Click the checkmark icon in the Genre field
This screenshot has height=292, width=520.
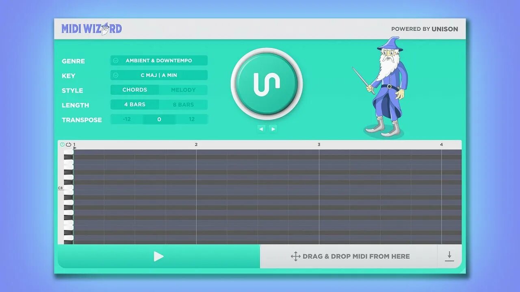point(116,60)
